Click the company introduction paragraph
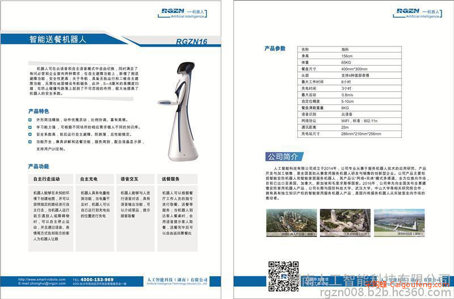454x299 pixels. [346, 183]
